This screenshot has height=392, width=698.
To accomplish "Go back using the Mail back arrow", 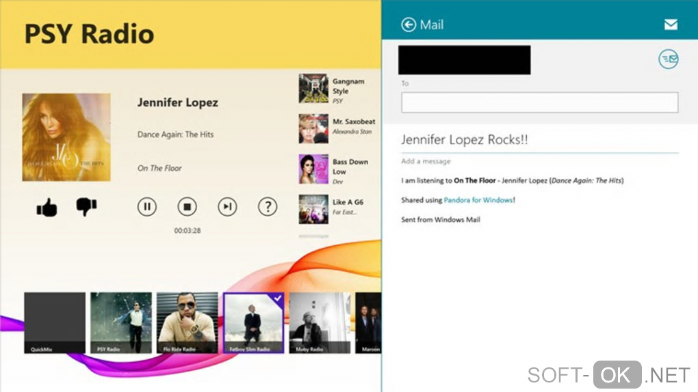I will 409,25.
